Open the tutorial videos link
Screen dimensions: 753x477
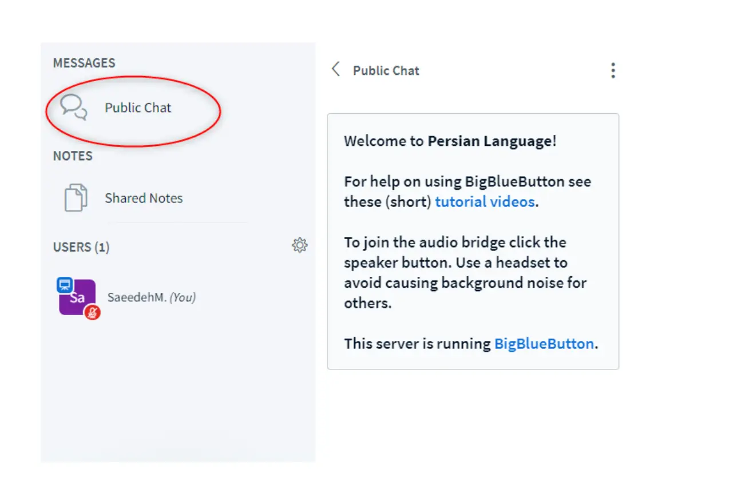tap(485, 202)
